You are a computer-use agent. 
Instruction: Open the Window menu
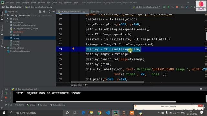click(x=68, y=3)
